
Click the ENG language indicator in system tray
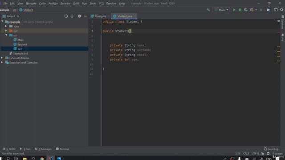[x=269, y=159]
